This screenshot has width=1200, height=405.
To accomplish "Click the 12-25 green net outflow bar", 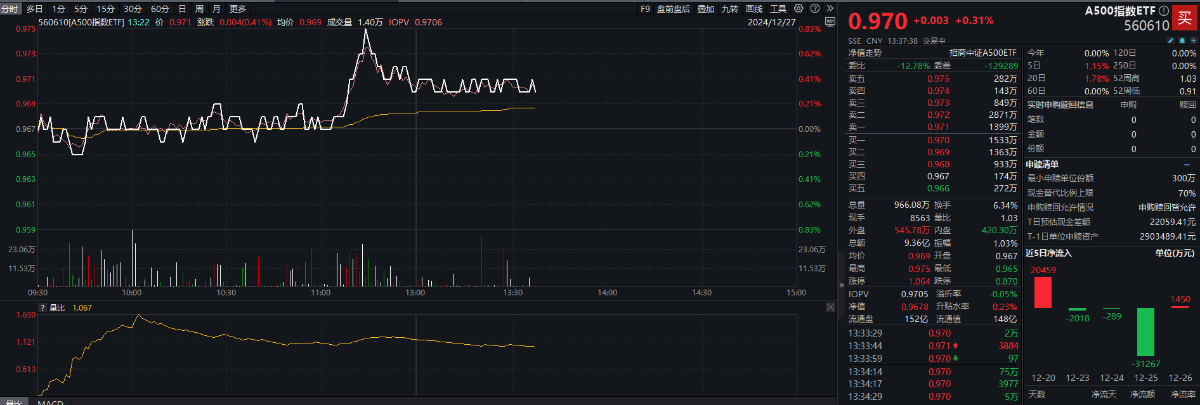I will [x=1145, y=331].
